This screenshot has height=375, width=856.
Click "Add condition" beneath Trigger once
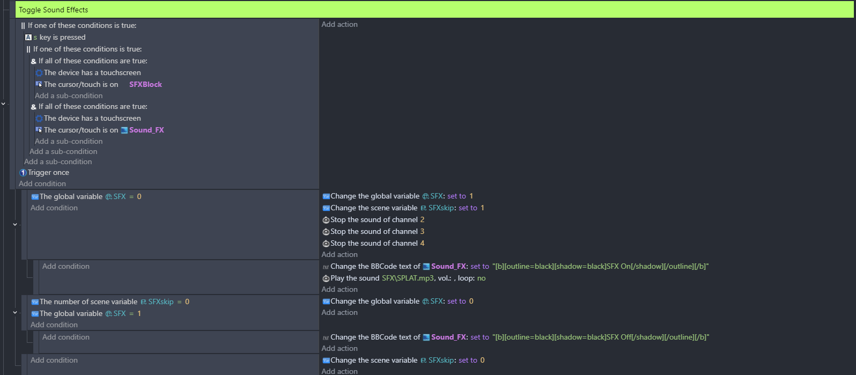tap(42, 184)
